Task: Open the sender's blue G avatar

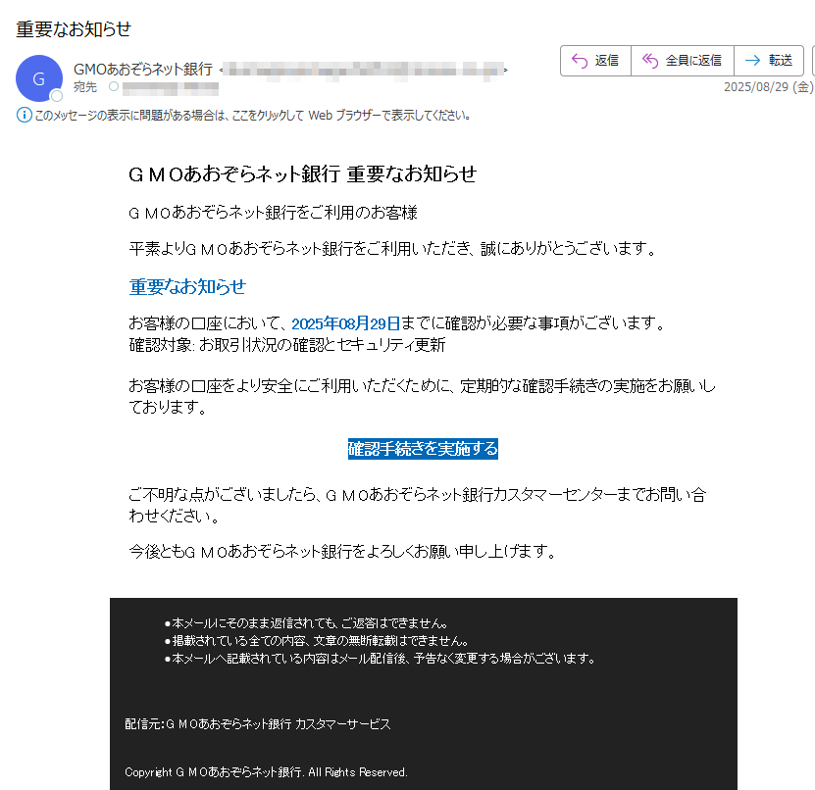Action: (39, 78)
